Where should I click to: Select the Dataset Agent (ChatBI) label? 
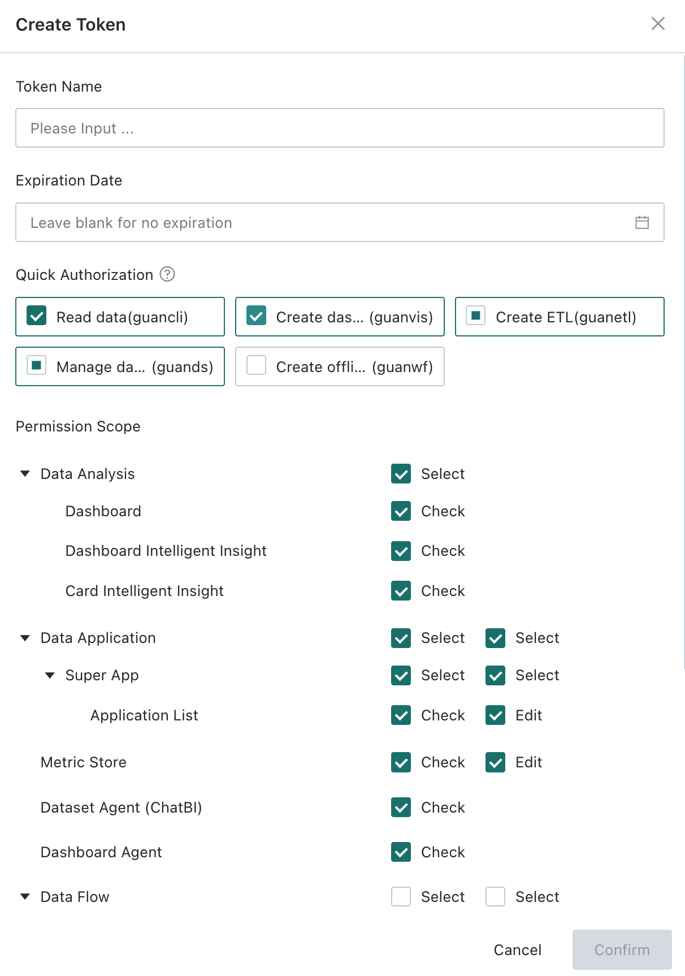click(122, 807)
